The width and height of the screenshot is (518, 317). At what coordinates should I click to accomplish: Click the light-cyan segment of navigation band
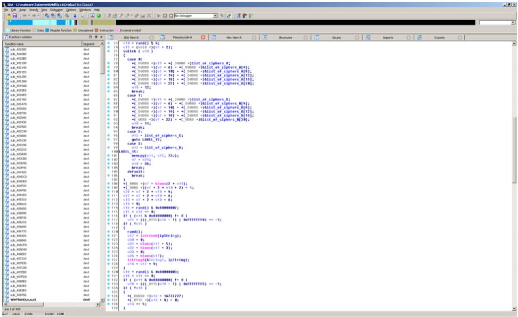[x=41, y=22]
